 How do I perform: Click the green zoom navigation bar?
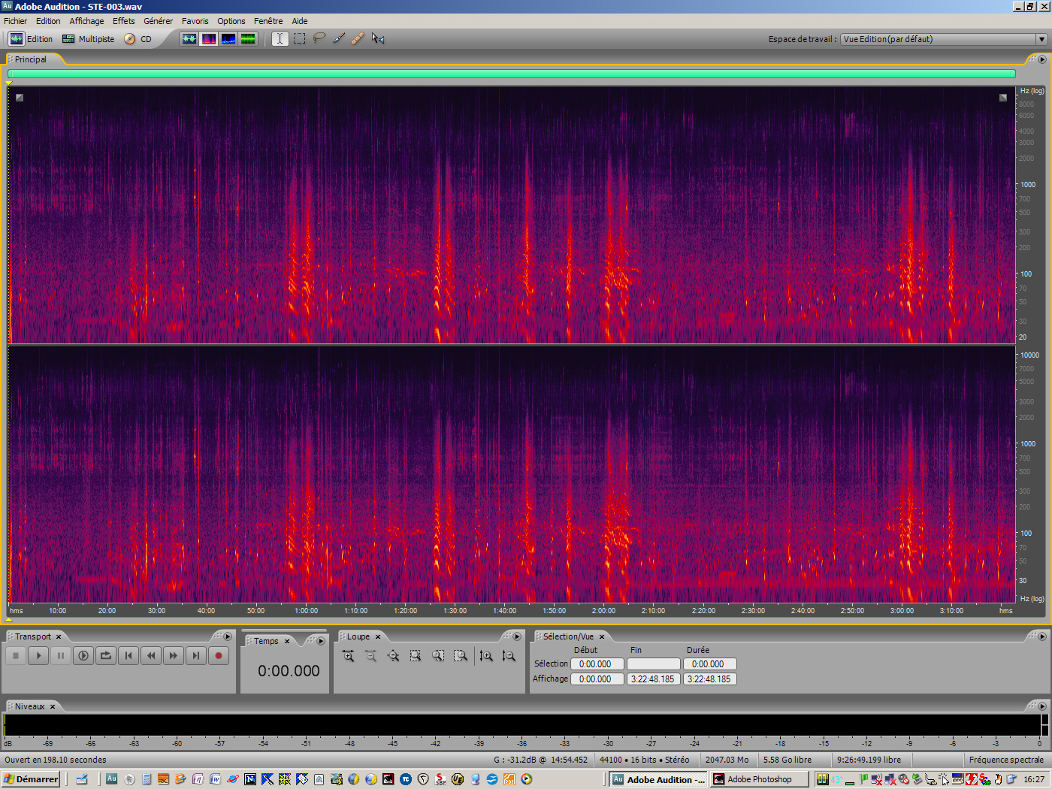click(511, 74)
